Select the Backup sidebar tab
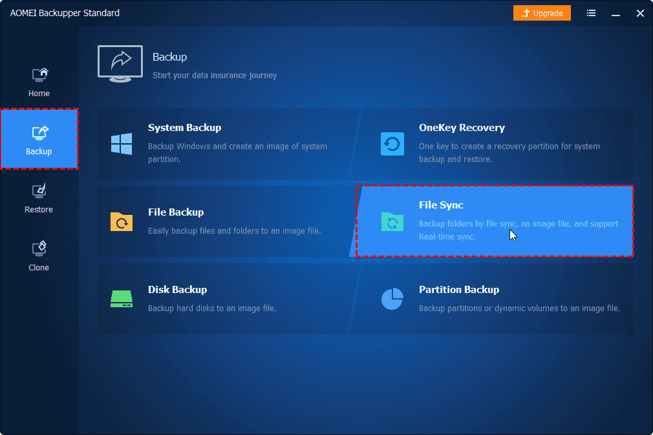This screenshot has width=653, height=435. click(39, 139)
